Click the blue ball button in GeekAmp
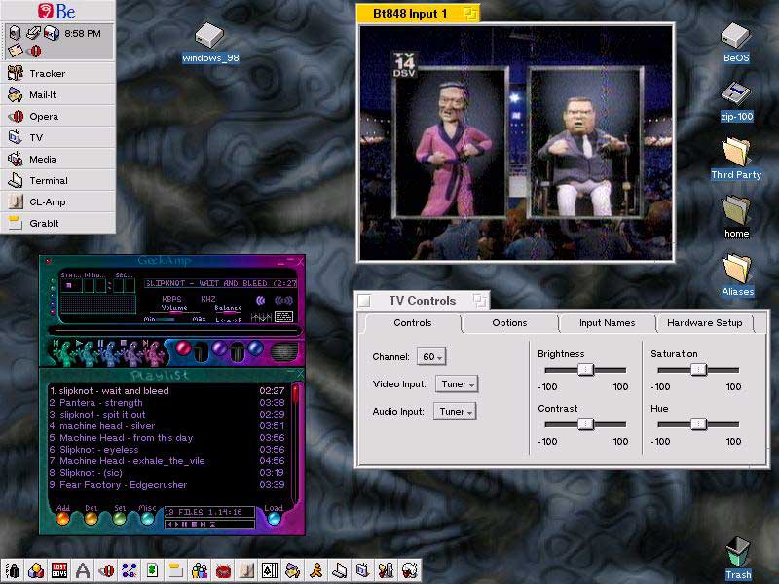Screen dimensions: 779x584 coord(255,348)
